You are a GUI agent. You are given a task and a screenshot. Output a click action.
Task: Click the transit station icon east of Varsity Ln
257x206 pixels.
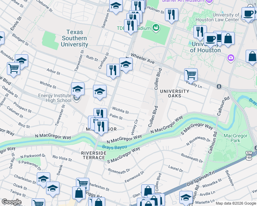219,86
